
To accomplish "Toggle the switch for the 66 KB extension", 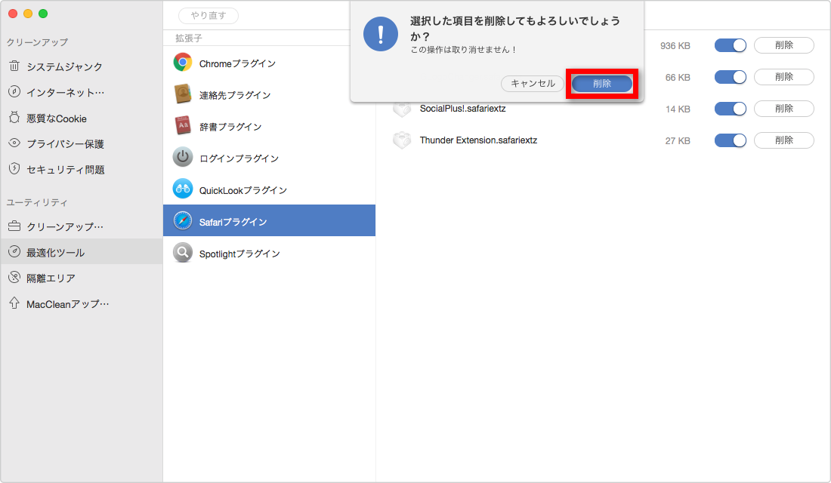I will [x=731, y=77].
